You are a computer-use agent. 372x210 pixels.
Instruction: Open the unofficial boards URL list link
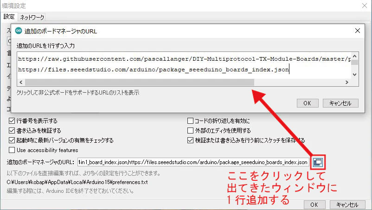[78, 92]
